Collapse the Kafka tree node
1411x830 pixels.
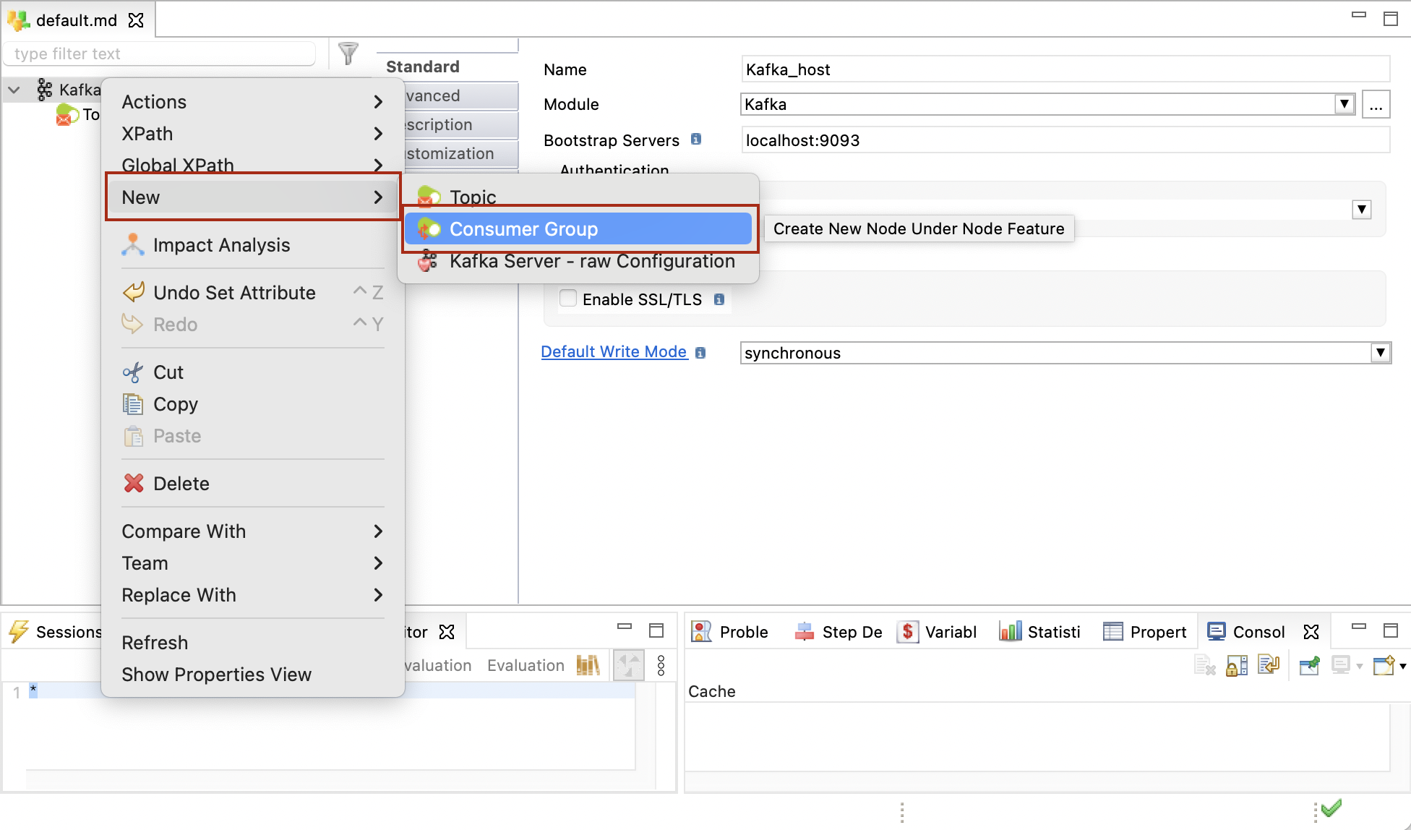click(x=14, y=89)
